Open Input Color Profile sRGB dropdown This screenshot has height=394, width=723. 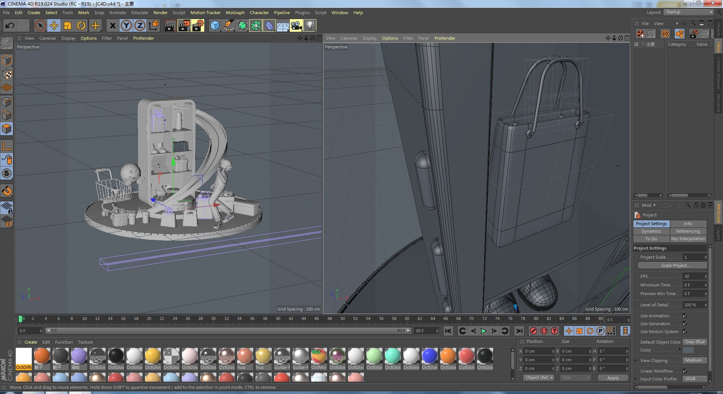pyautogui.click(x=695, y=379)
